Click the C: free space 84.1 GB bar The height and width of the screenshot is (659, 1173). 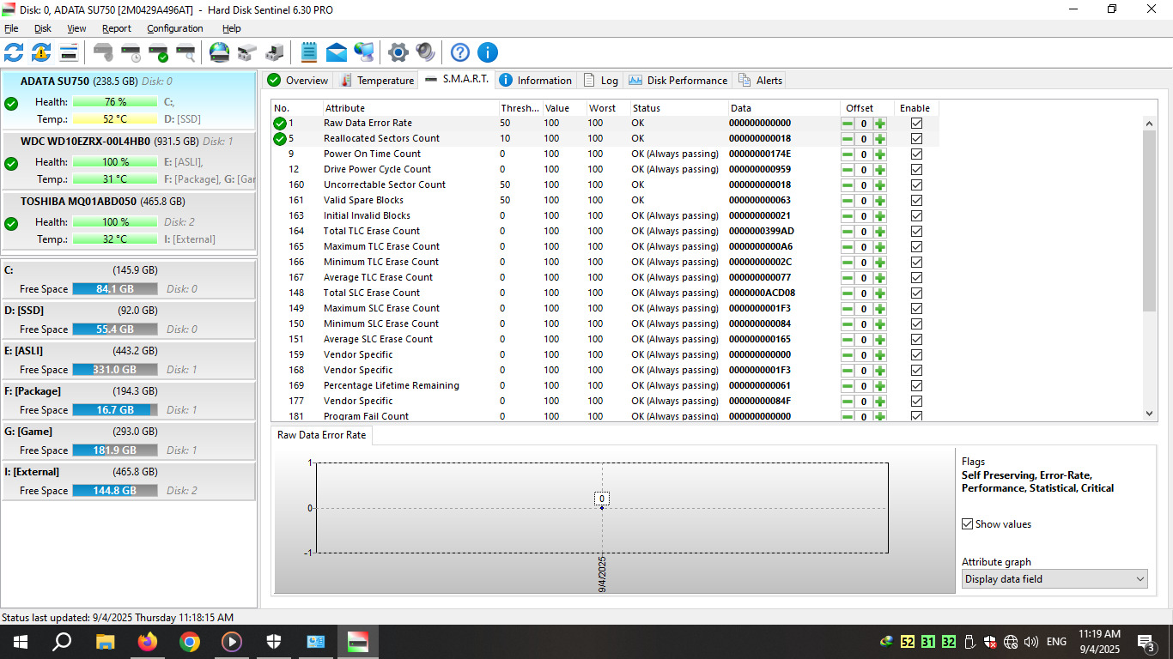[x=115, y=289]
